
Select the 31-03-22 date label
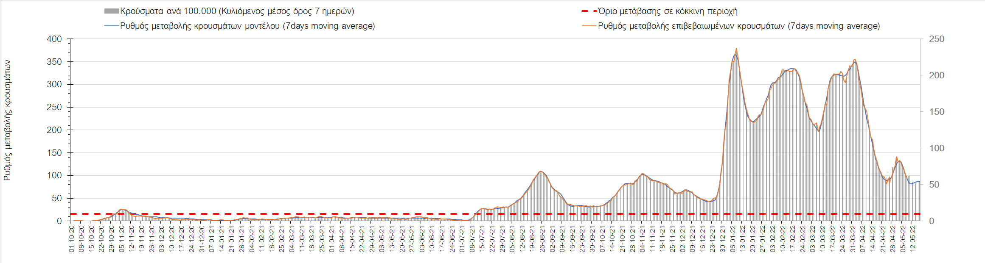pyautogui.click(x=853, y=238)
